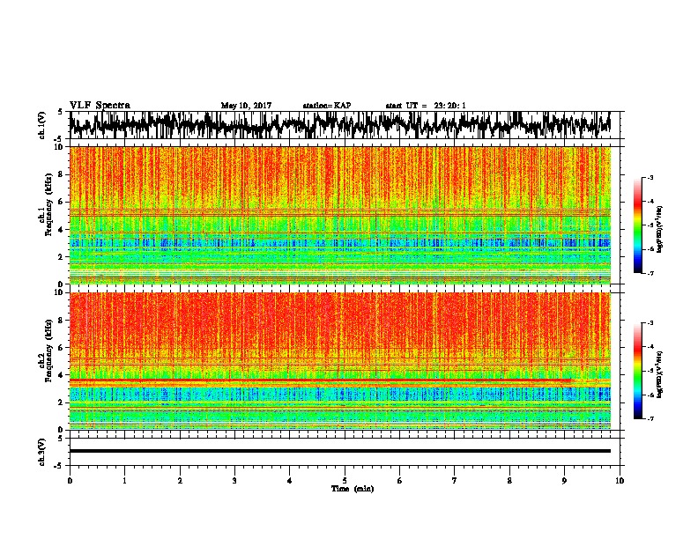Click the "4" time axis tick label
Viewport: 698px width, 539px height.
(290, 481)
